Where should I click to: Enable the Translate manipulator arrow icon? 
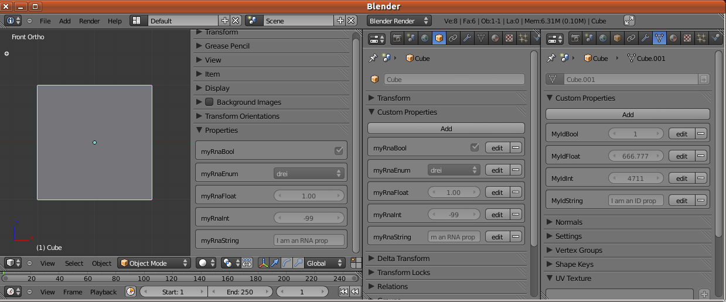275,263
